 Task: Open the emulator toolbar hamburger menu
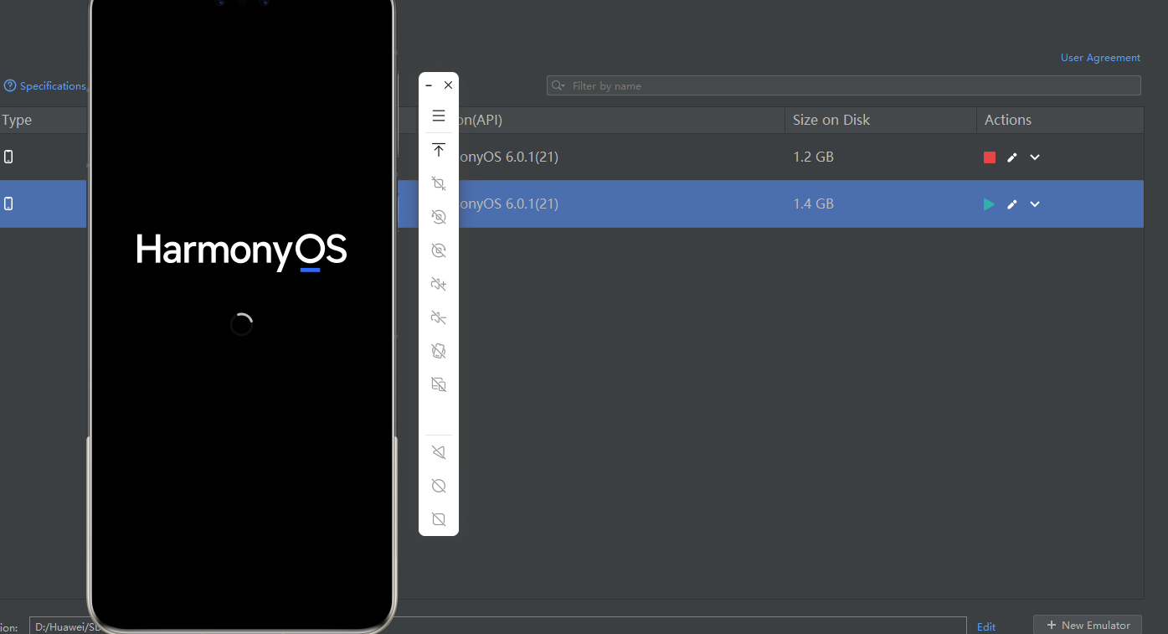click(439, 116)
